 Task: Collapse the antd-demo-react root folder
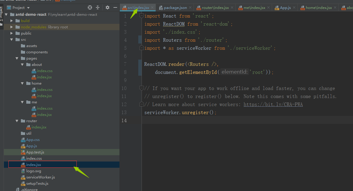tap(6, 14)
